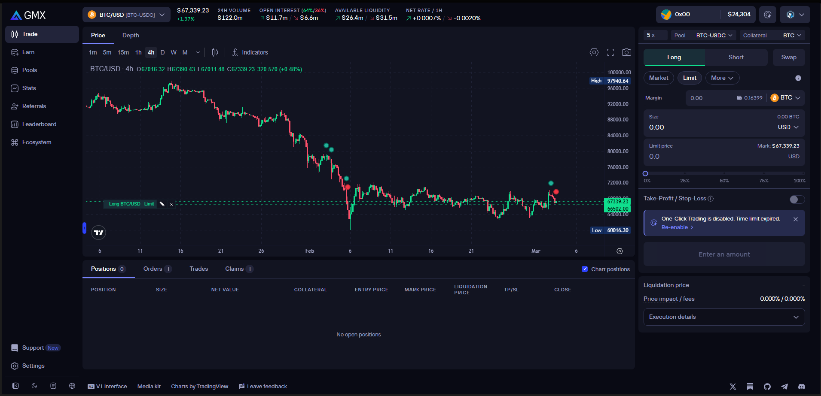Open Ecosystem page
The height and width of the screenshot is (396, 821).
pyautogui.click(x=42, y=142)
